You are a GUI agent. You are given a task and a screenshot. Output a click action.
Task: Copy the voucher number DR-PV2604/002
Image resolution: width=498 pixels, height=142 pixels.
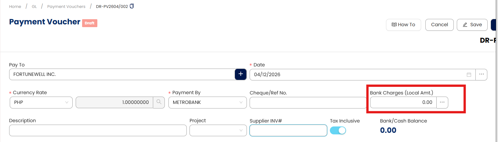pyautogui.click(x=132, y=6)
